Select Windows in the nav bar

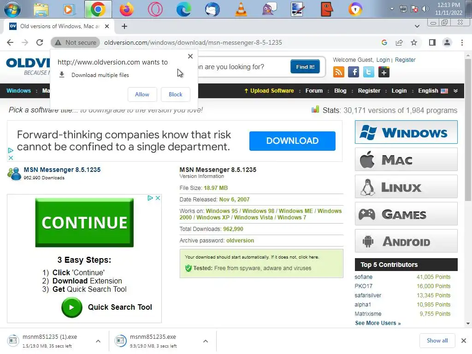coord(18,91)
